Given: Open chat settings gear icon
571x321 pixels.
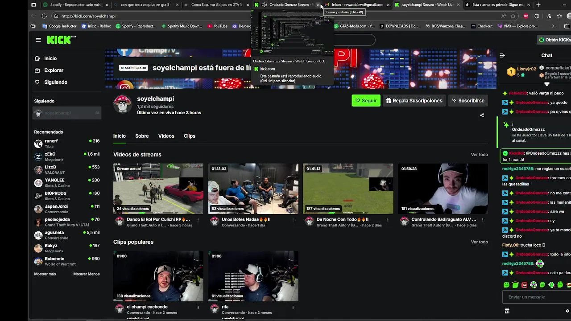Looking at the screenshot, I should pyautogui.click(x=567, y=311).
